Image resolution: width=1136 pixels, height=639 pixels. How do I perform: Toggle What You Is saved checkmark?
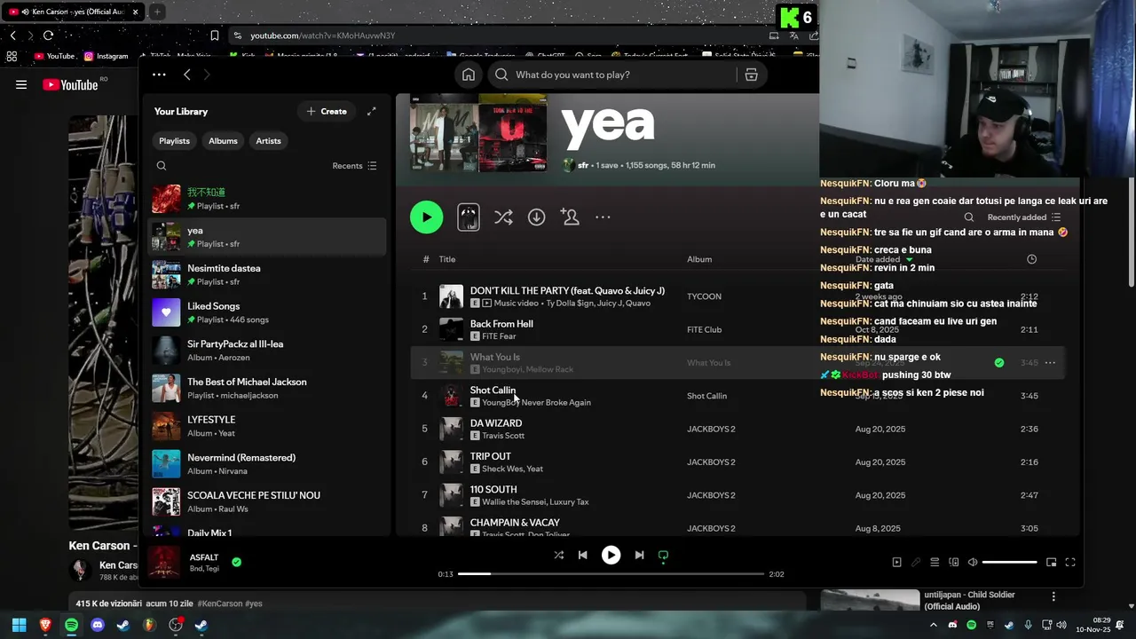tap(999, 363)
